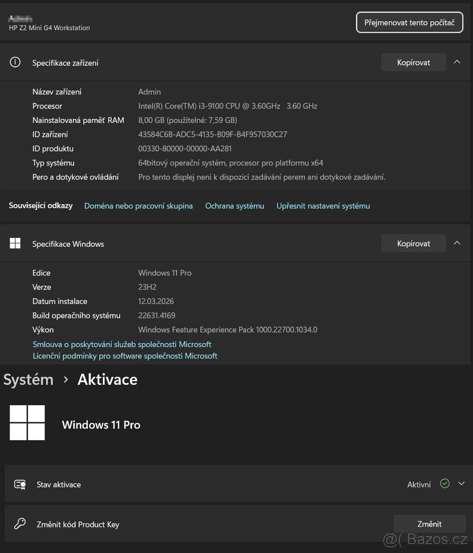The image size is (473, 553).
Task: Collapse the Specifikace Windows section
Action: [457, 243]
